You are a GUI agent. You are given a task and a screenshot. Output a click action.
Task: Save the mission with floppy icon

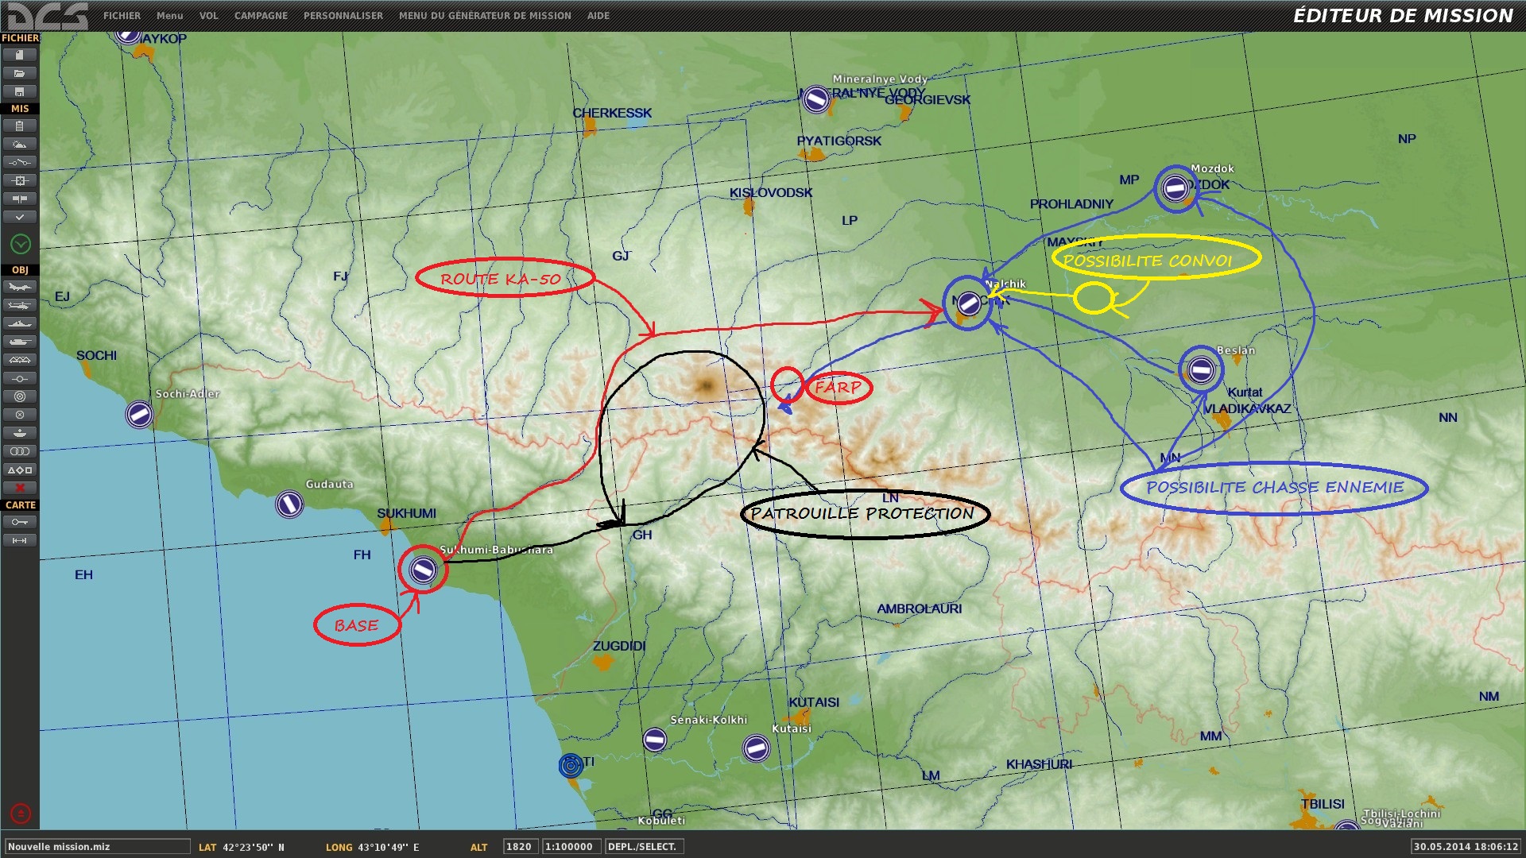click(x=20, y=91)
